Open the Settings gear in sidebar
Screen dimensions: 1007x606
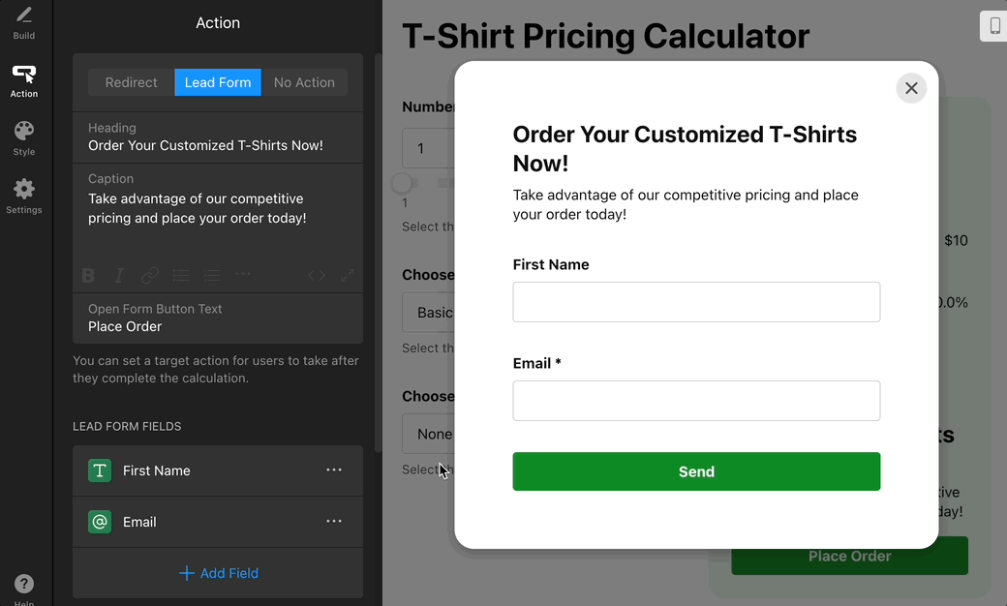point(24,196)
